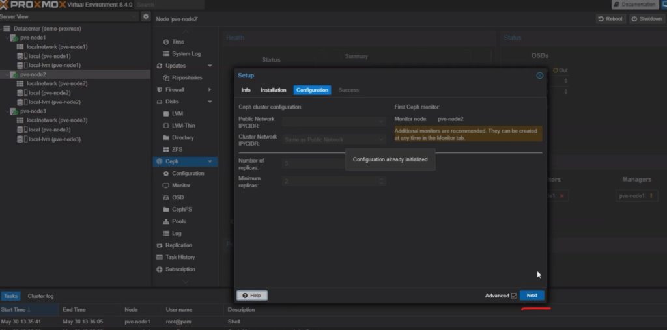Collapse the Ceph submenu arrow
This screenshot has height=330, width=667.
point(210,161)
